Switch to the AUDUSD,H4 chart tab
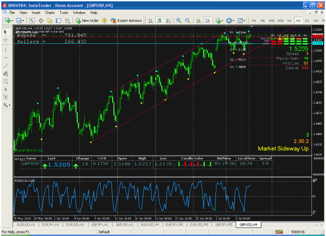 coord(150,225)
